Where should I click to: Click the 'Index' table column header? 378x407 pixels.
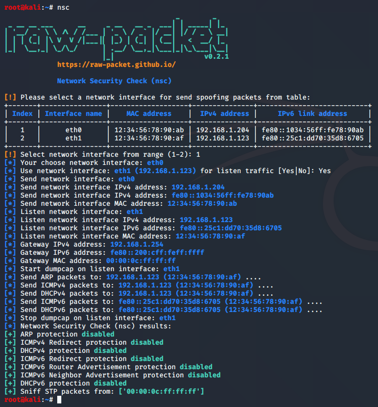[22, 113]
